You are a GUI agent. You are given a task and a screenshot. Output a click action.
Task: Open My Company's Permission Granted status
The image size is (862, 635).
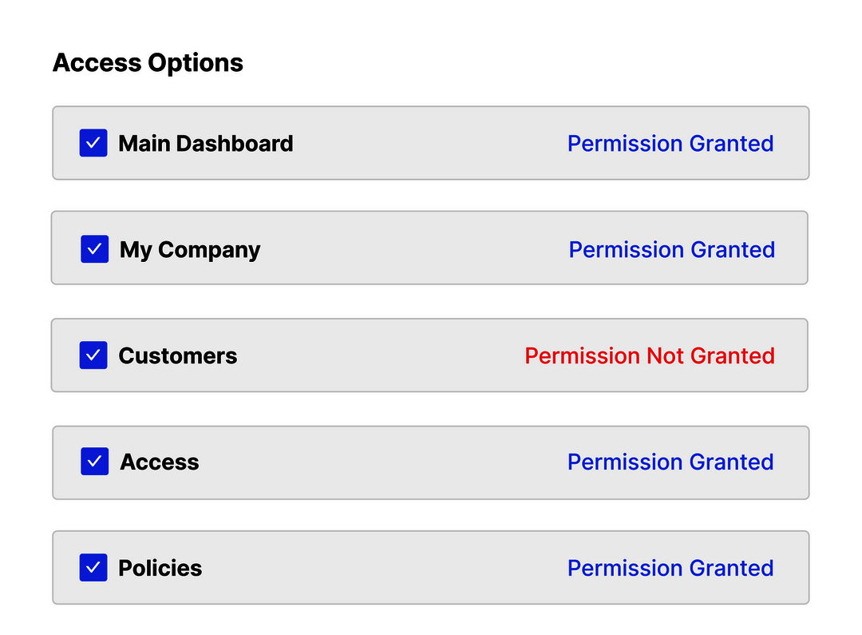[x=672, y=250]
